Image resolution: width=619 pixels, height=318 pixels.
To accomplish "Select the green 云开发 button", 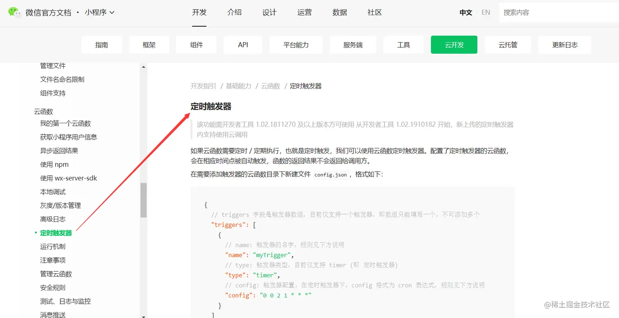I will point(454,45).
